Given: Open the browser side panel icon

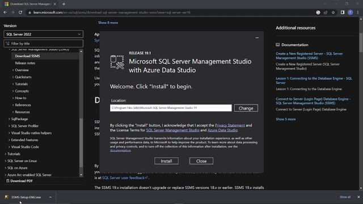Looking at the screenshot, I should point(343,12).
